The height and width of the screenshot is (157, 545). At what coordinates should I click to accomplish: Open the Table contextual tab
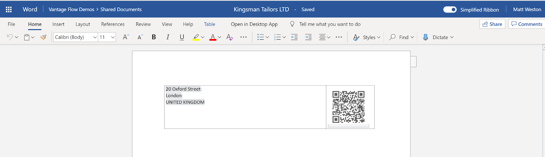(209, 24)
